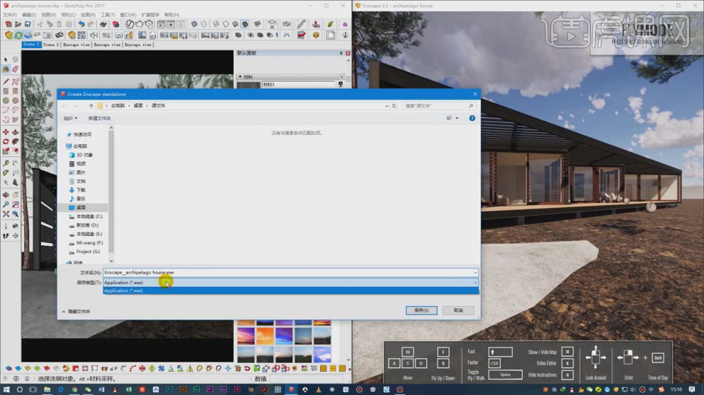Image resolution: width=704 pixels, height=395 pixels.
Task: Open 文件(F) menu in SketchUp
Action: click(x=9, y=15)
